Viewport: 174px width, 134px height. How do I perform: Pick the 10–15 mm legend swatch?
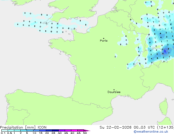[36, 130]
